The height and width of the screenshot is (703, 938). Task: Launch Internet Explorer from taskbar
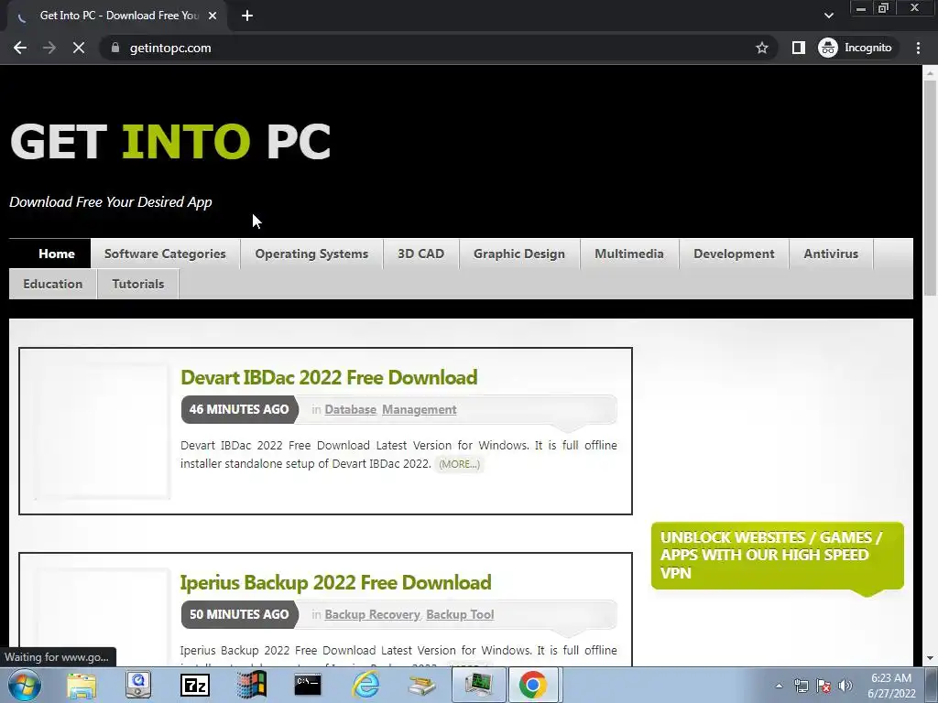click(x=365, y=685)
